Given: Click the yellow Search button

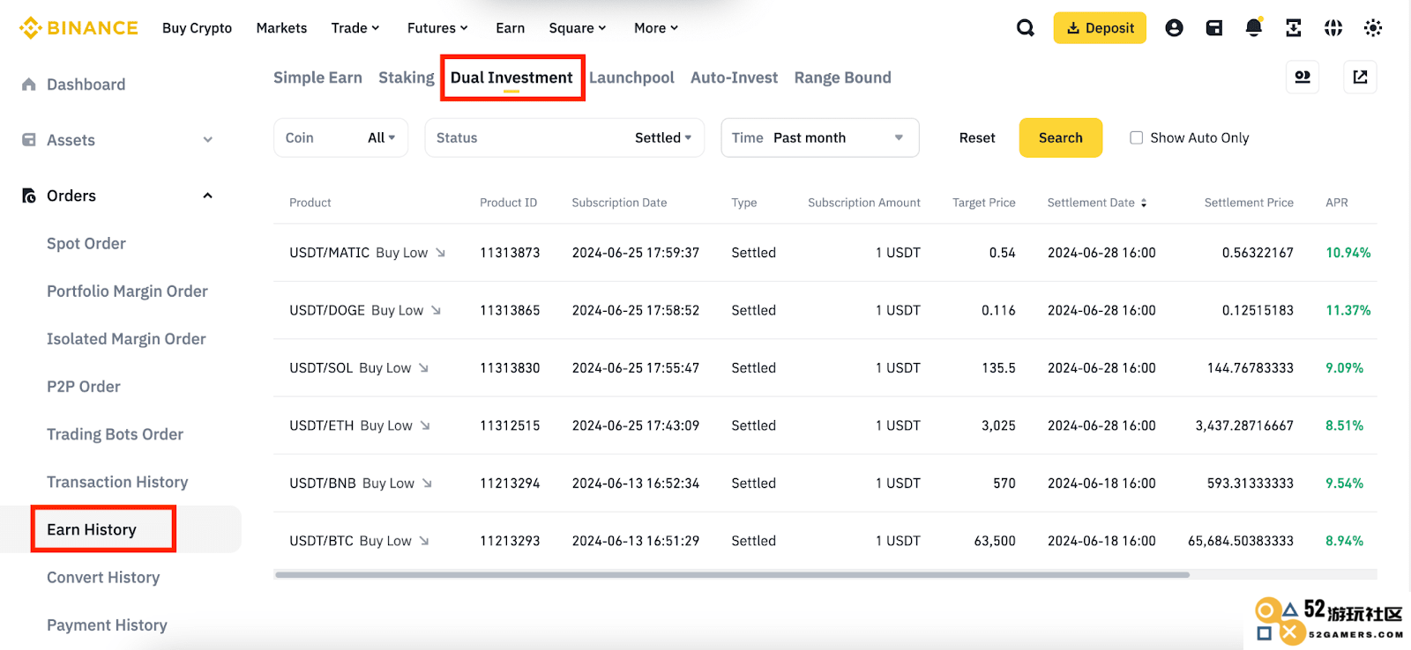Looking at the screenshot, I should pos(1060,137).
